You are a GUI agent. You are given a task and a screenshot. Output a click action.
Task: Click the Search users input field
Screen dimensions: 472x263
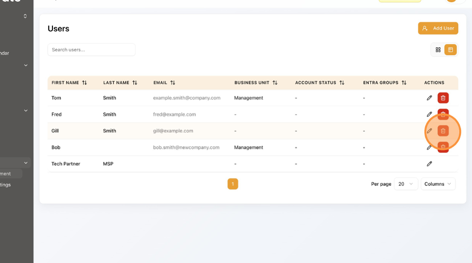pyautogui.click(x=91, y=50)
